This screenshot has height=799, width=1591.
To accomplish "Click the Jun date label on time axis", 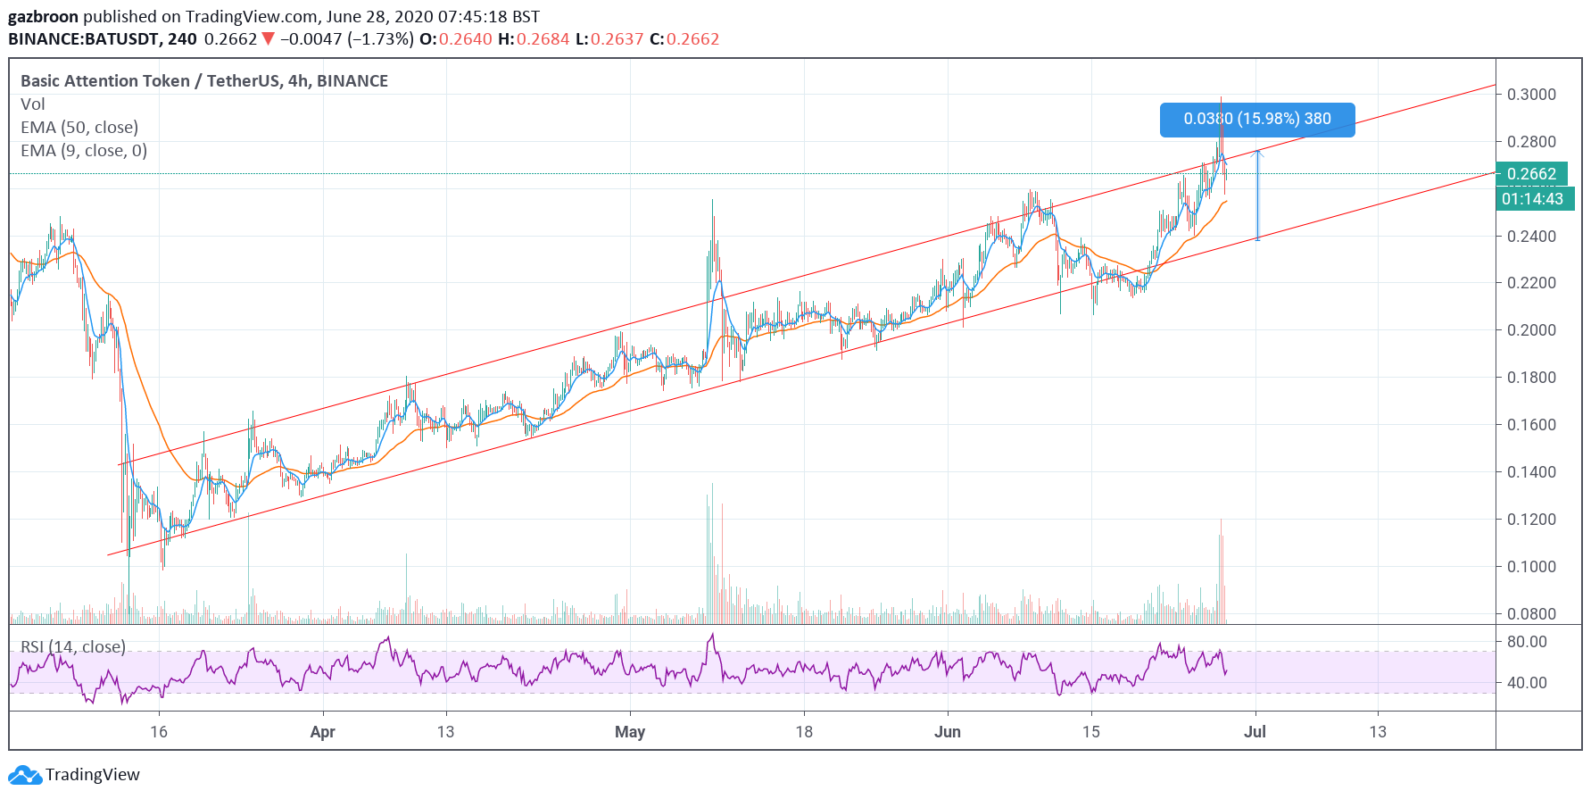I will pos(948,732).
